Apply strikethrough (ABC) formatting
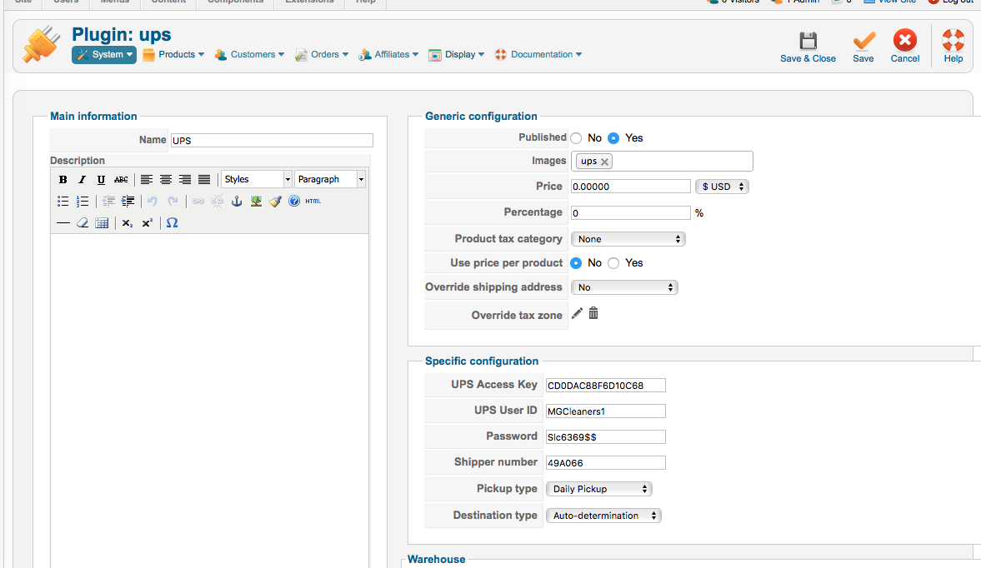The height and width of the screenshot is (568, 981). (x=121, y=179)
